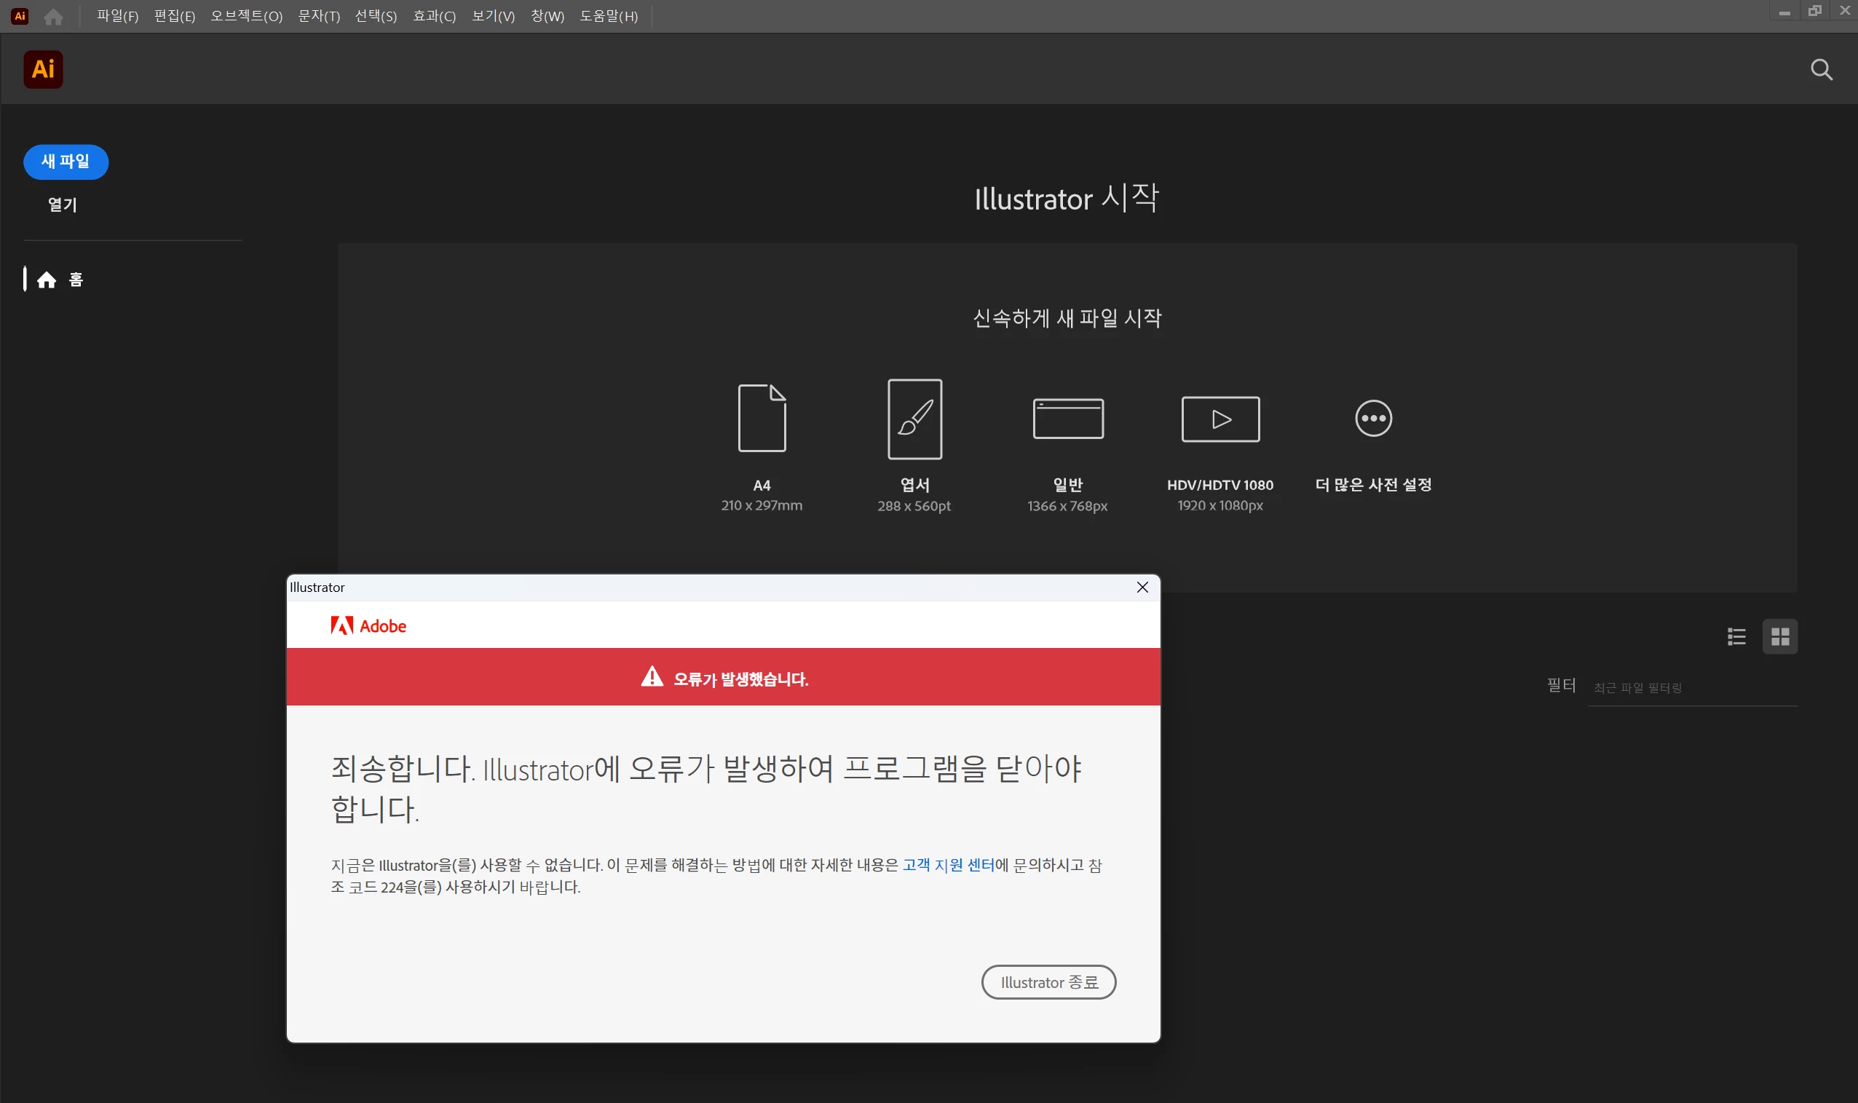
Task: Click the 최근 파일 필터링 filter field
Action: pos(1691,687)
